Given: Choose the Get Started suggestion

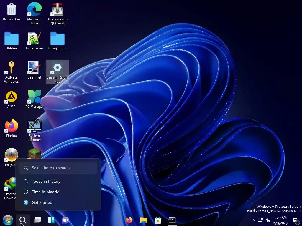Looking at the screenshot, I should (58, 202).
